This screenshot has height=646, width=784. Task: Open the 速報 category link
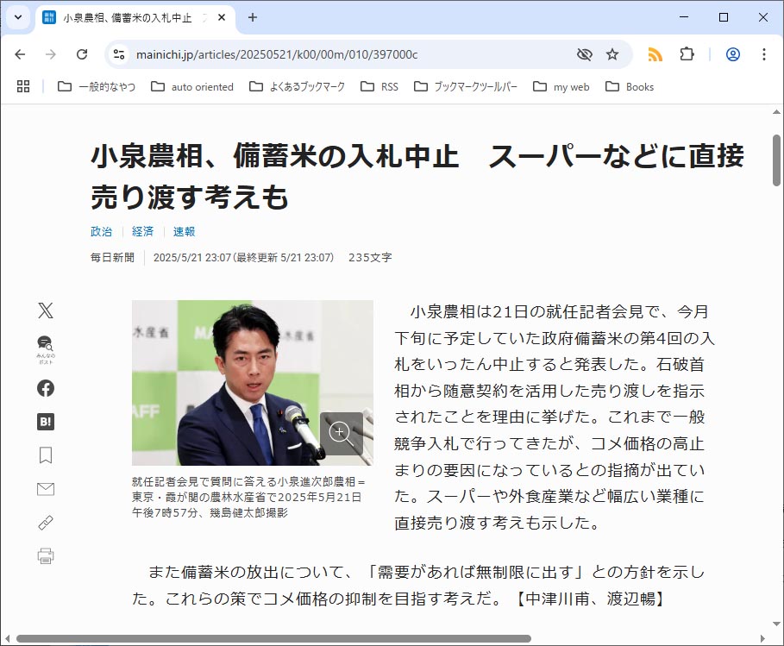coord(184,231)
